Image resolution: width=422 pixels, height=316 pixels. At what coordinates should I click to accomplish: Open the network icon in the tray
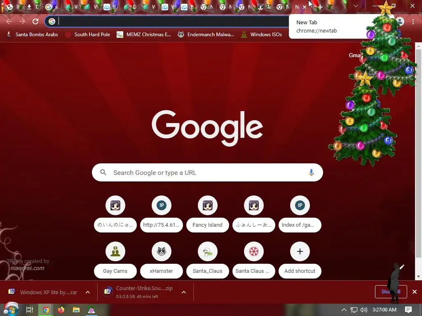coord(354,310)
